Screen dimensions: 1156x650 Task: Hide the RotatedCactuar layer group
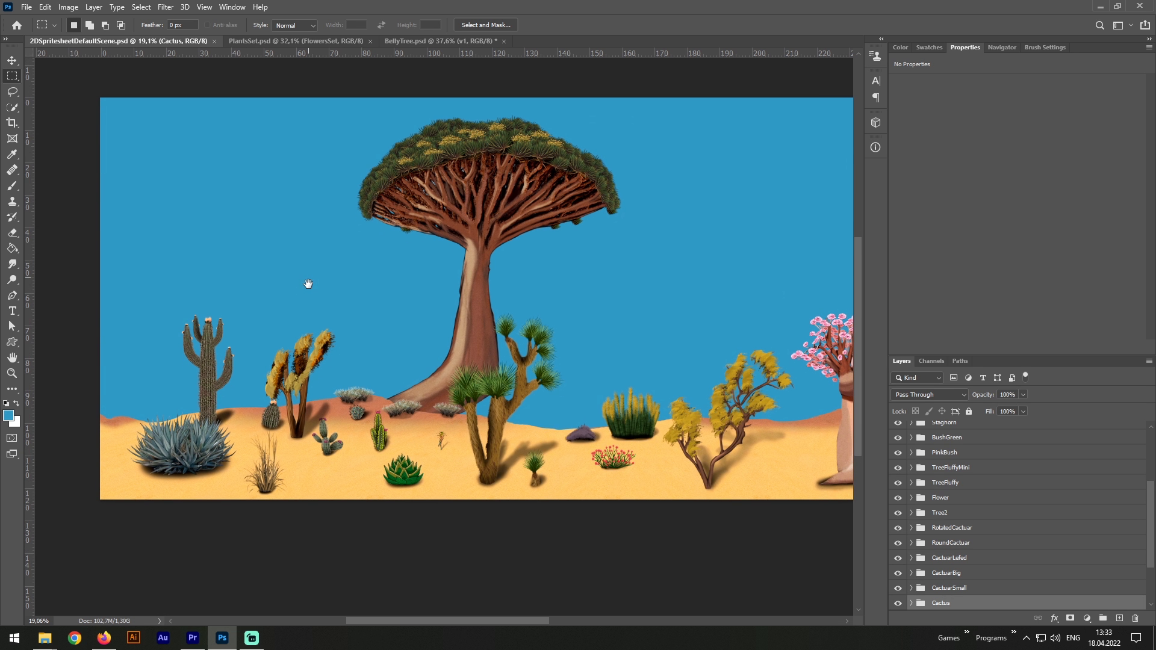pyautogui.click(x=898, y=528)
